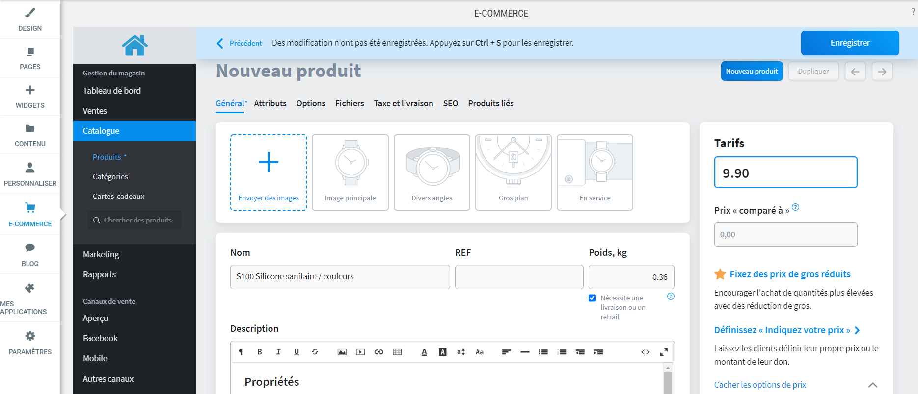Go to previous product arrow button
918x394 pixels.
click(x=855, y=72)
